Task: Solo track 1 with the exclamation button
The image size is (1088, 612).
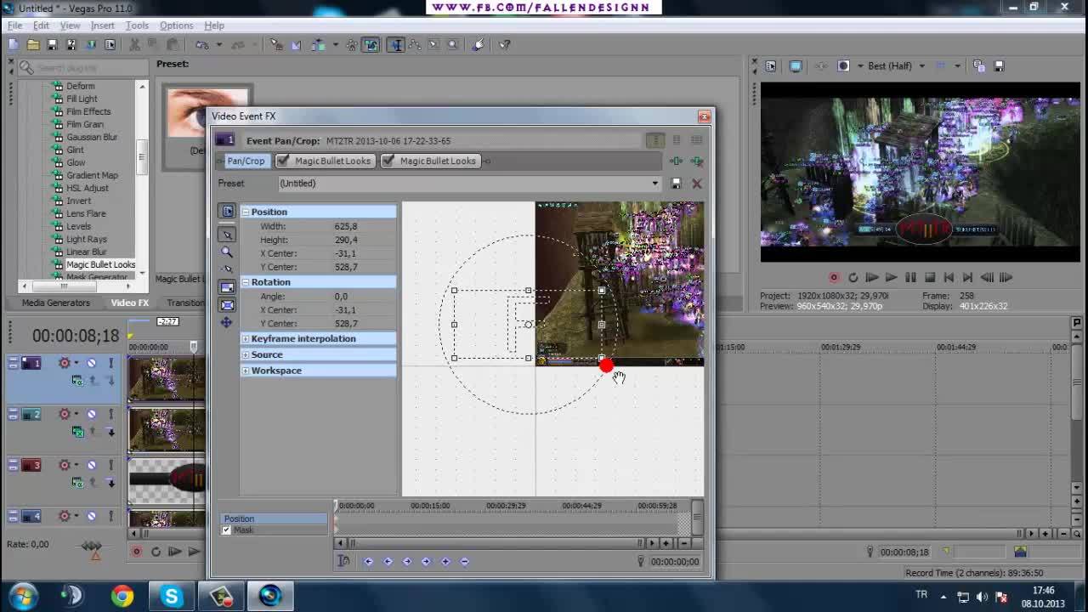Action: click(x=110, y=363)
